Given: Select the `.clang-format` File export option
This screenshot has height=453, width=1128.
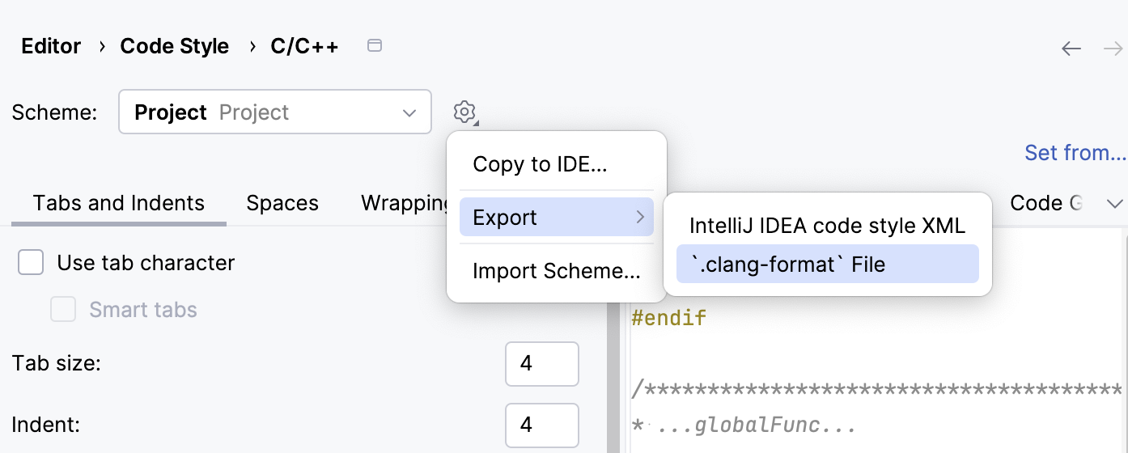Looking at the screenshot, I should tap(827, 265).
